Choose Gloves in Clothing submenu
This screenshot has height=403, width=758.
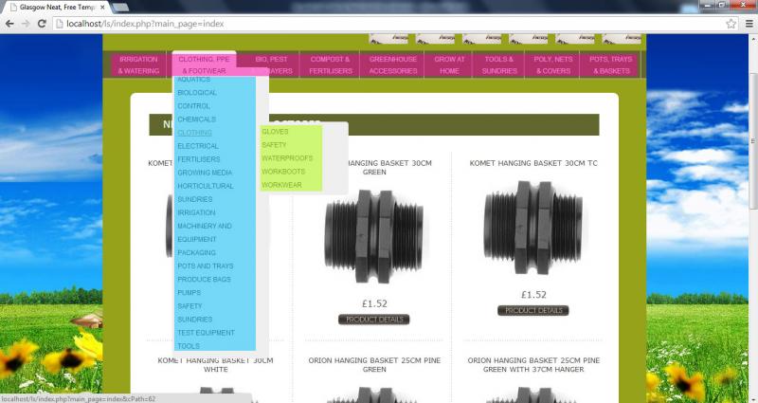point(275,132)
